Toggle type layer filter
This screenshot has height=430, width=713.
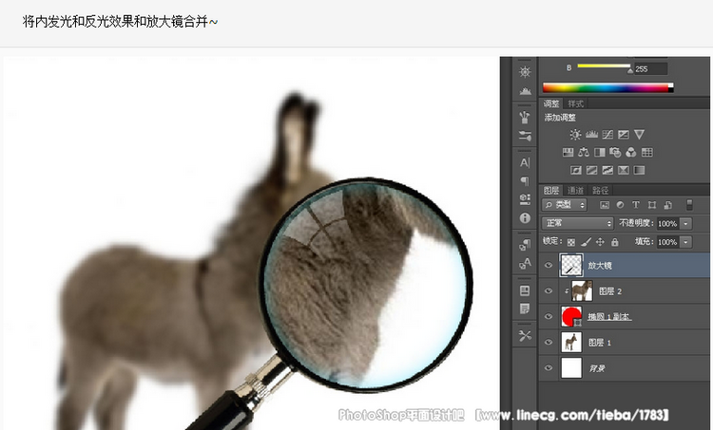pyautogui.click(x=636, y=205)
